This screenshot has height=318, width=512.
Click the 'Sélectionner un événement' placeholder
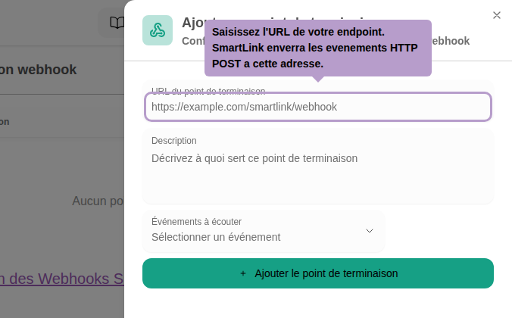[x=216, y=237]
